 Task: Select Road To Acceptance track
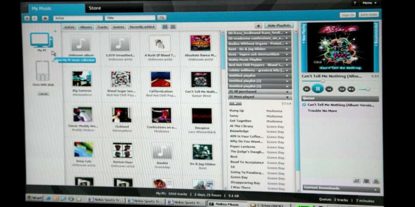[247, 162]
